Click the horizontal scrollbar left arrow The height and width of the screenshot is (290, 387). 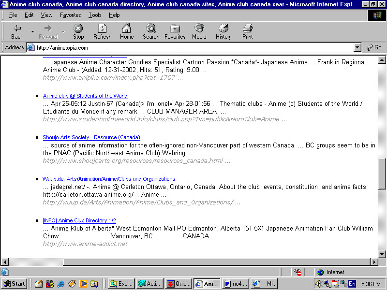point(5,261)
